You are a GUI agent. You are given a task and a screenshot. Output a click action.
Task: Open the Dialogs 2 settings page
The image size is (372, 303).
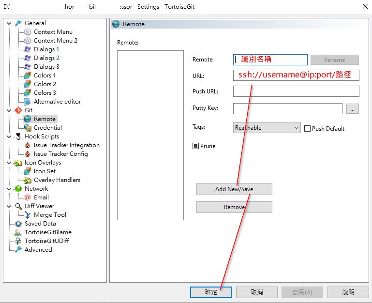(x=47, y=58)
